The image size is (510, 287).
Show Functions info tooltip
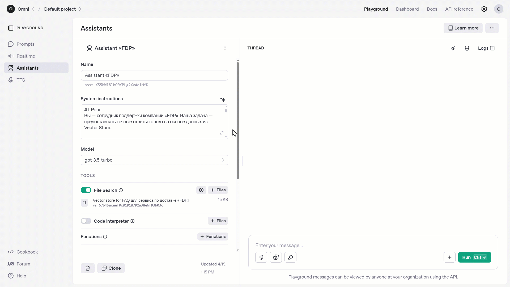[105, 237]
